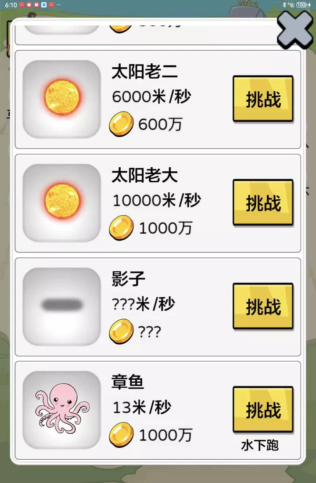Close the challenge list with gray X
This screenshot has height=483, width=316.
[x=295, y=30]
